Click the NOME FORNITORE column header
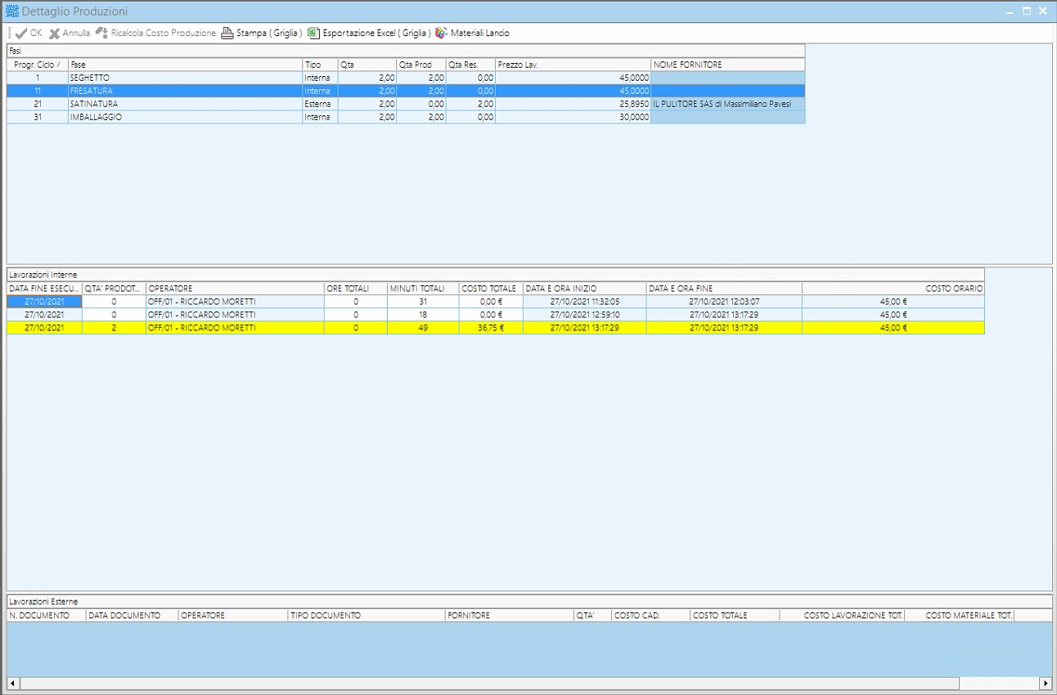This screenshot has height=695, width=1057. point(728,65)
